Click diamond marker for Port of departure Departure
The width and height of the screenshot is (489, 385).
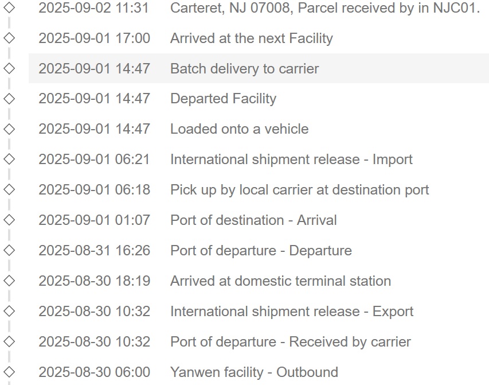coord(9,251)
